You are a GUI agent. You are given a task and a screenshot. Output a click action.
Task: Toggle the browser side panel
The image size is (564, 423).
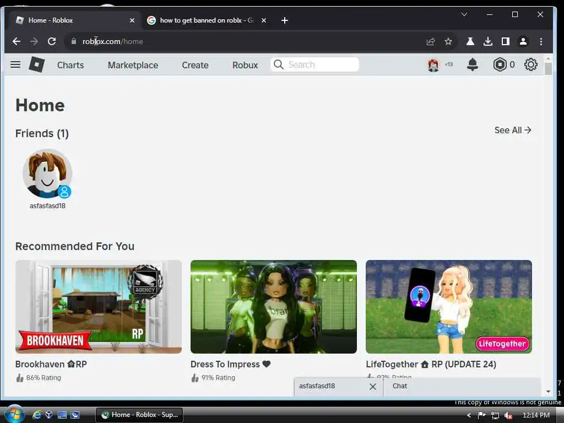click(506, 41)
